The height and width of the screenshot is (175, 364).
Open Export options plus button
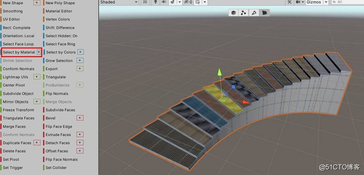click(80, 69)
